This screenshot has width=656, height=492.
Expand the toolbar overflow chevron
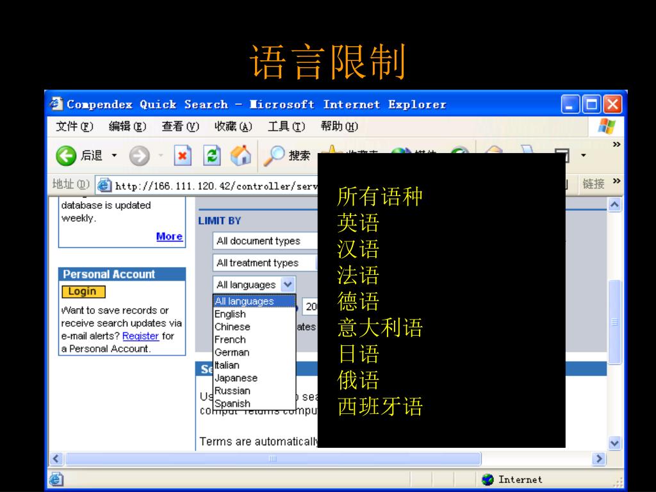coord(616,144)
